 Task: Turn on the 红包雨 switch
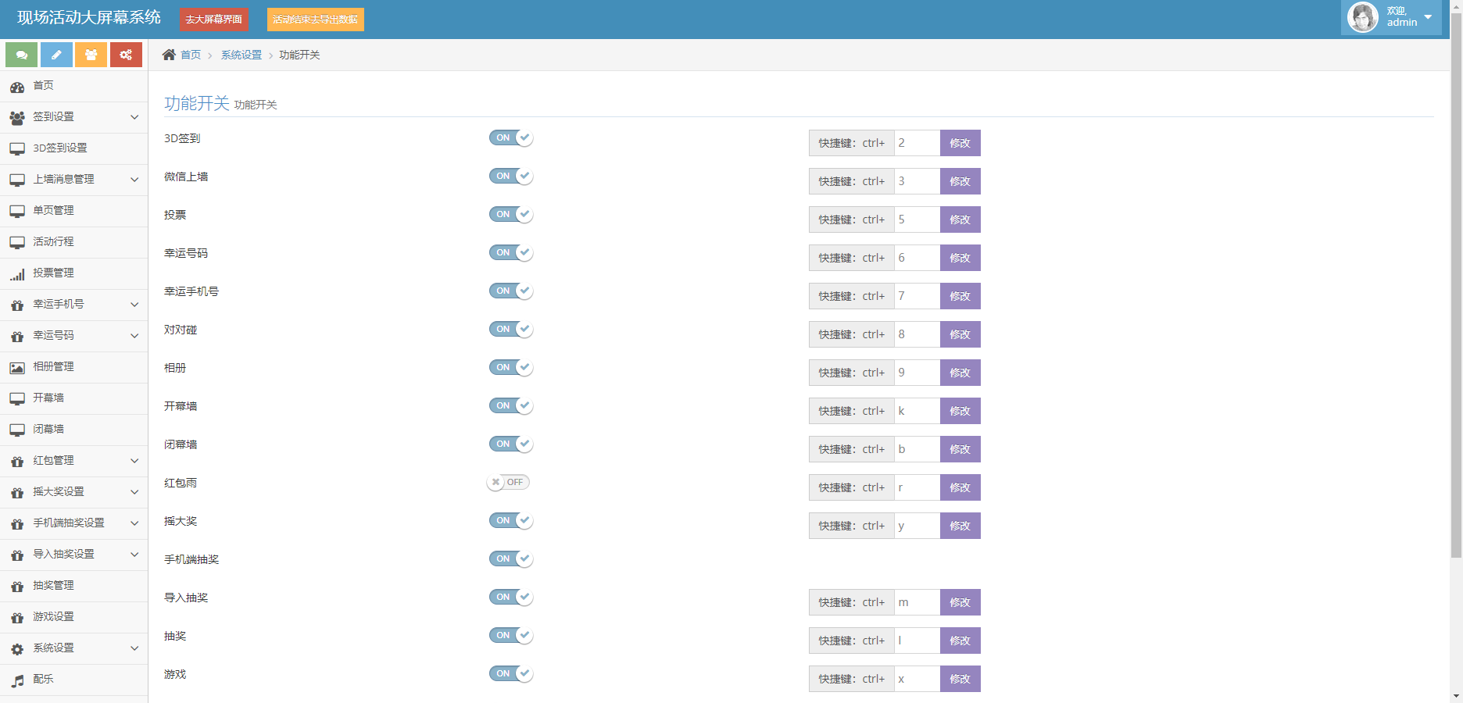(508, 483)
